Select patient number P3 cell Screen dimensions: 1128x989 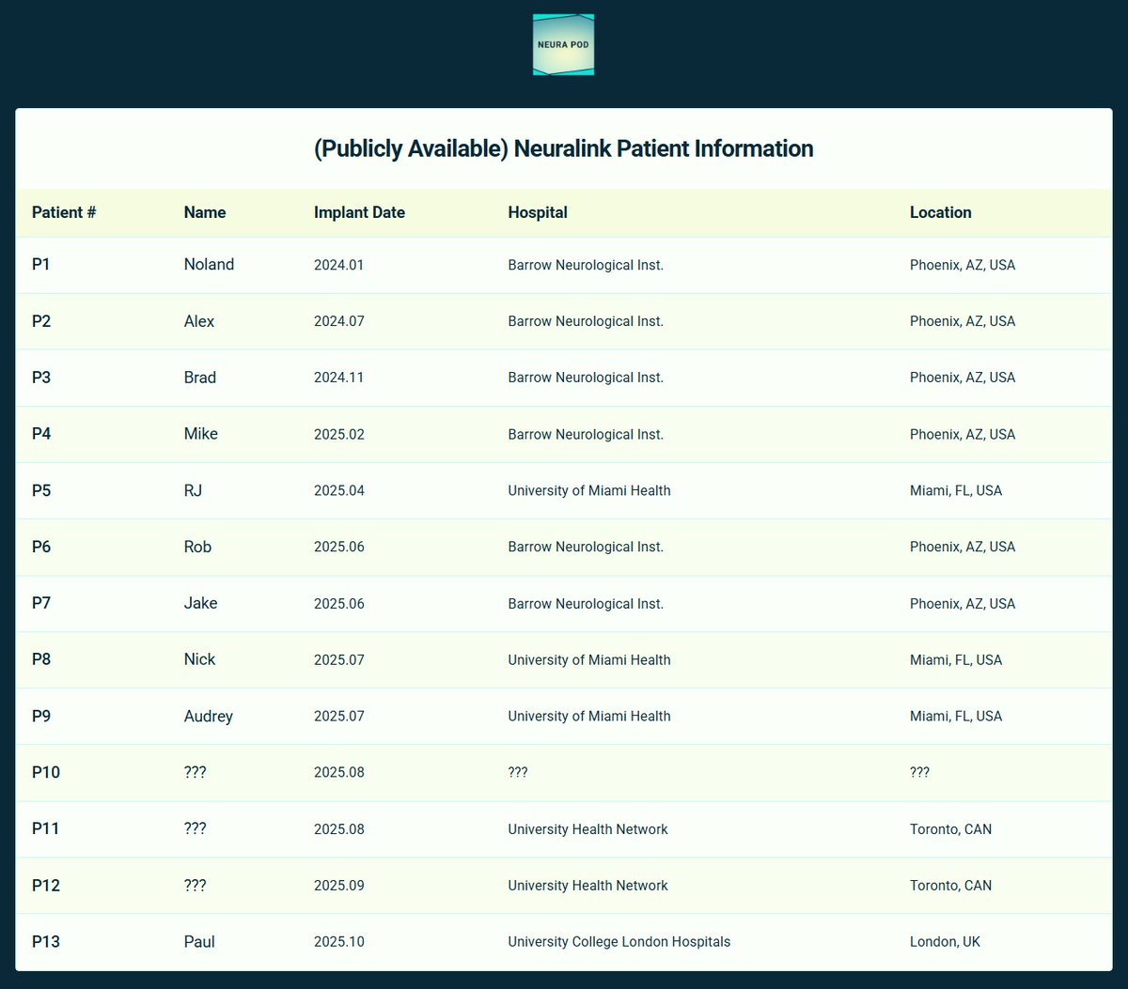[41, 378]
